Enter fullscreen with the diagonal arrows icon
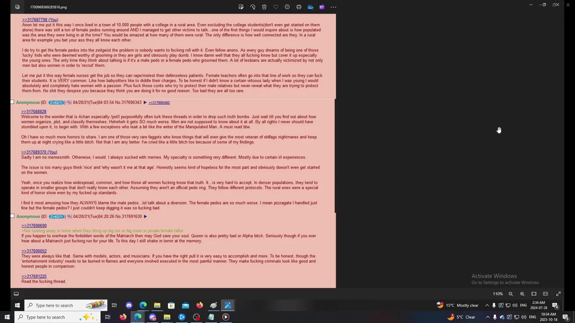Viewport: 575px width, 323px height. point(558,294)
